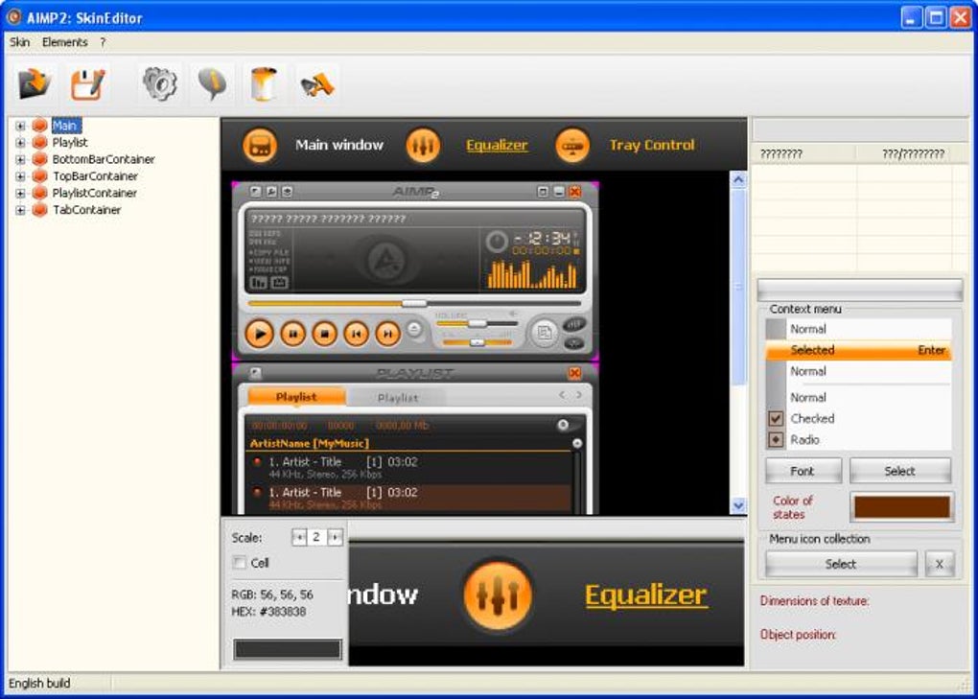The width and height of the screenshot is (978, 699).
Task: Click the volume slider in player preview
Action: pos(477,324)
